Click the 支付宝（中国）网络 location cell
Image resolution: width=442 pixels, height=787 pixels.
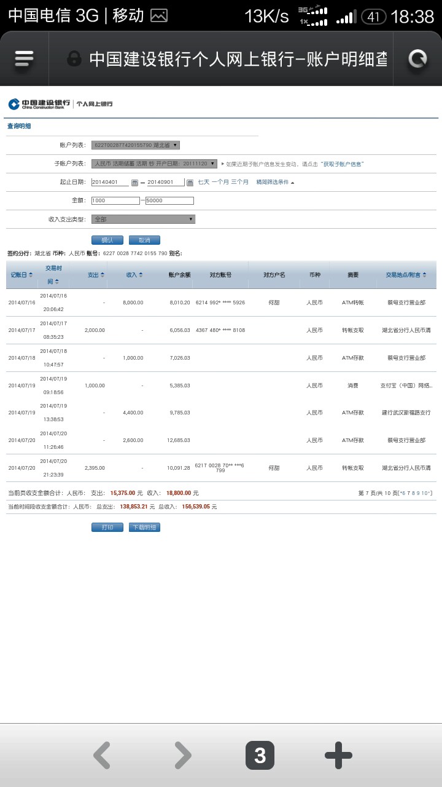406,386
